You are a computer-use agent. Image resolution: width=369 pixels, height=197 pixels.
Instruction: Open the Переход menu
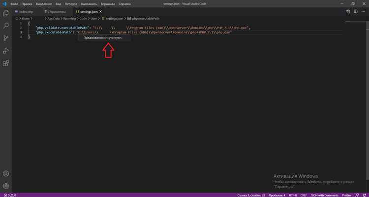click(71, 4)
